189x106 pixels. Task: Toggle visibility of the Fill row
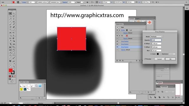point(117,36)
